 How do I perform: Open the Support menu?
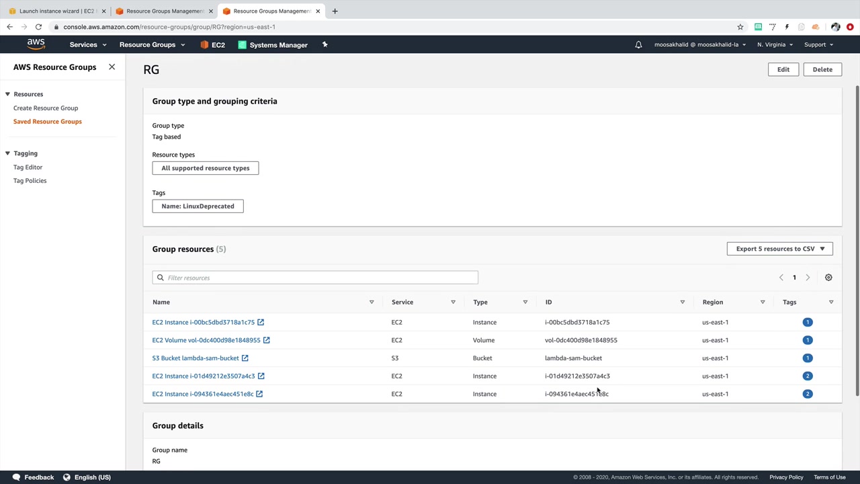coord(818,45)
